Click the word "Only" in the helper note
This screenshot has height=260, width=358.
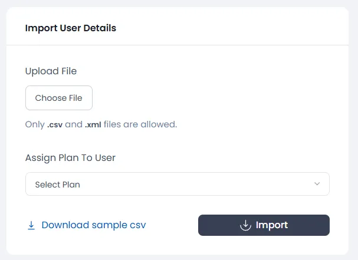(x=34, y=124)
